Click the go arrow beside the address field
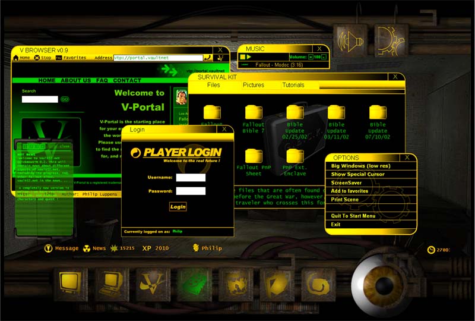Image resolution: width=475 pixels, height=321 pixels. (x=207, y=58)
